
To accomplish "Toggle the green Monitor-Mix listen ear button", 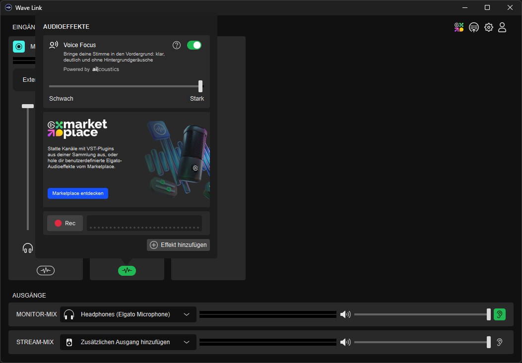I will coord(500,314).
